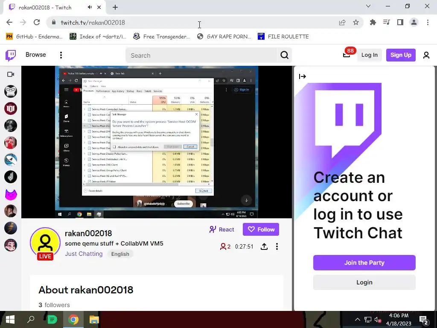Click the '3 followers' text

click(54, 305)
